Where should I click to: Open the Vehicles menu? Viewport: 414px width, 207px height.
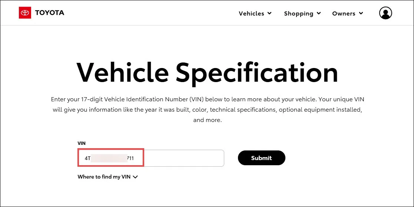[x=255, y=13]
